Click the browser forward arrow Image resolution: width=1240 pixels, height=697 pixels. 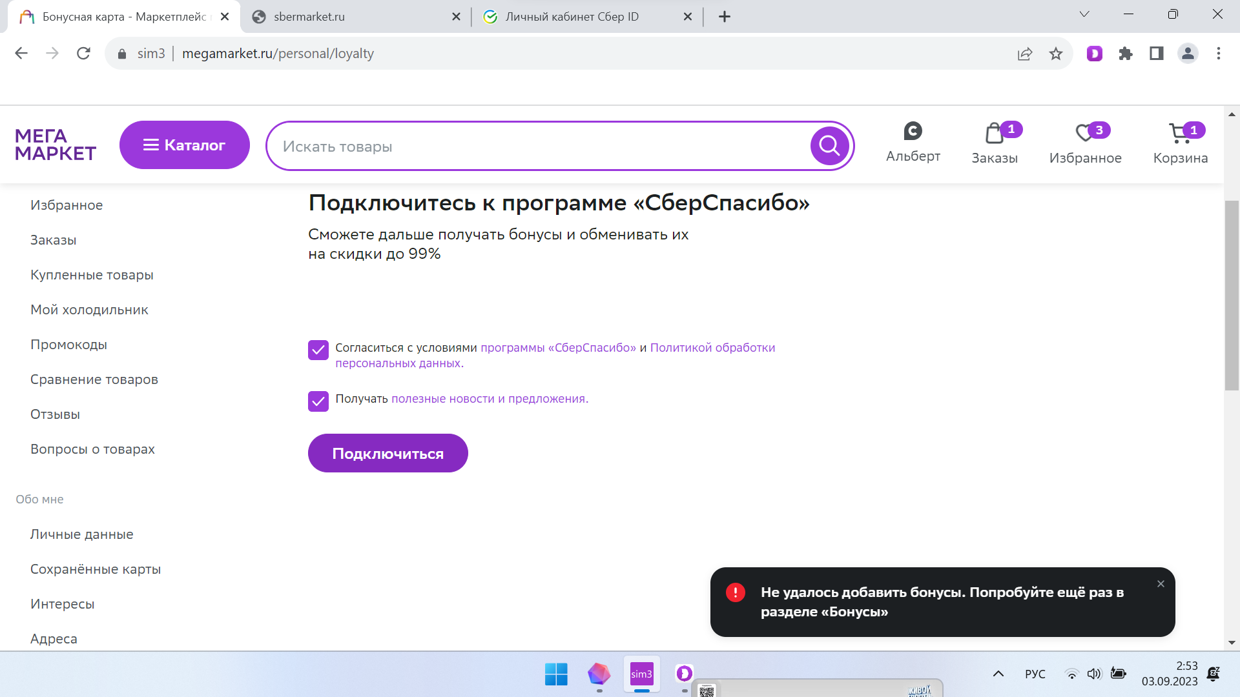pos(52,54)
